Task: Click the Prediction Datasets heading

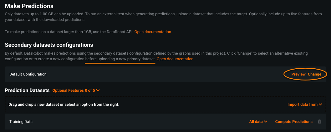Action: coord(27,90)
